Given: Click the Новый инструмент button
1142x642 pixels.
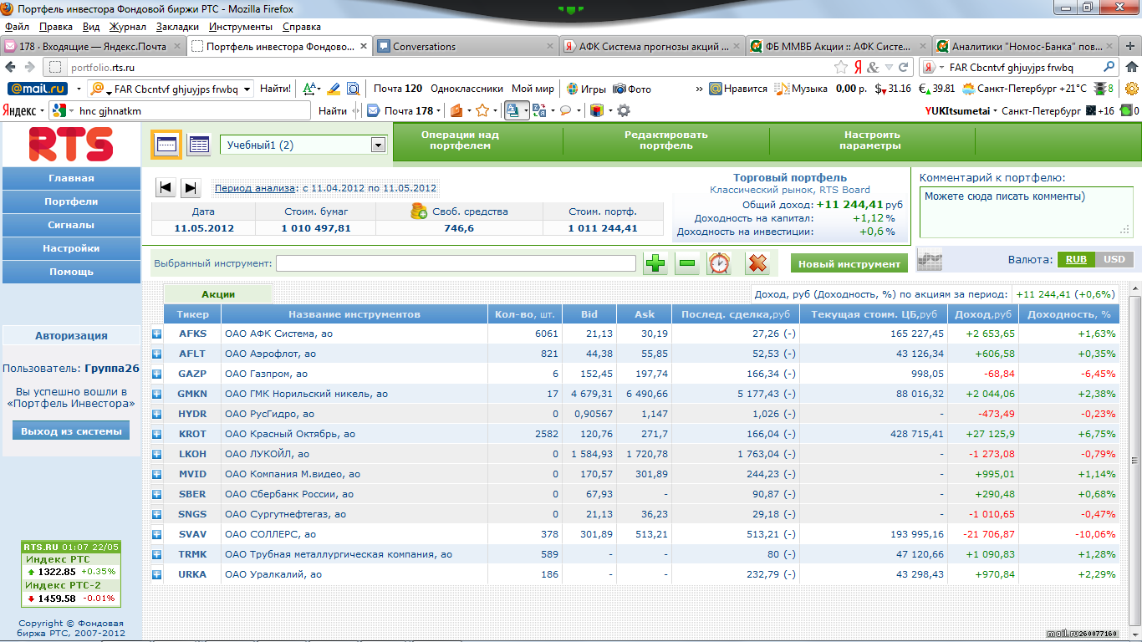Looking at the screenshot, I should point(849,263).
